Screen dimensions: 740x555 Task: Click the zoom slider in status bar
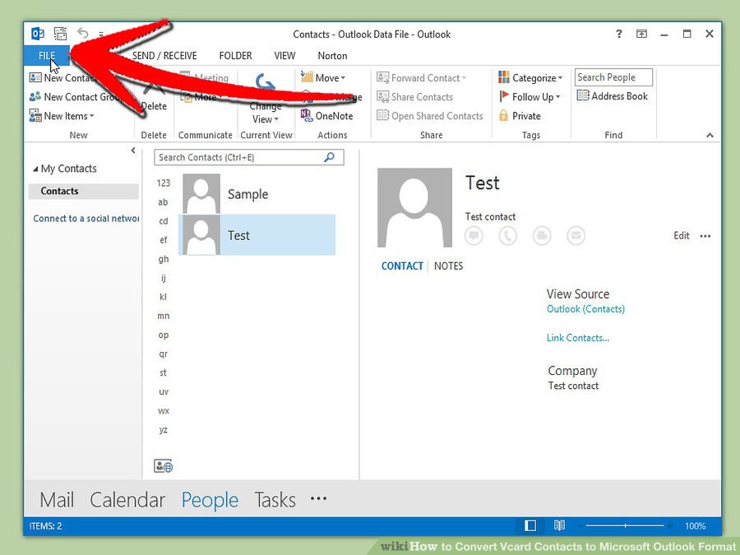pos(625,525)
